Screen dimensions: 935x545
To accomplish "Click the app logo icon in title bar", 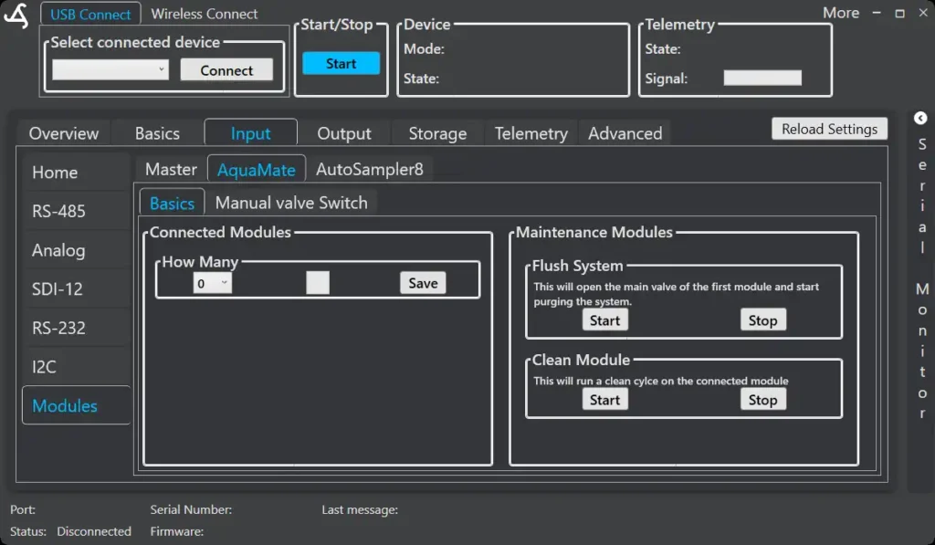I will (x=16, y=17).
